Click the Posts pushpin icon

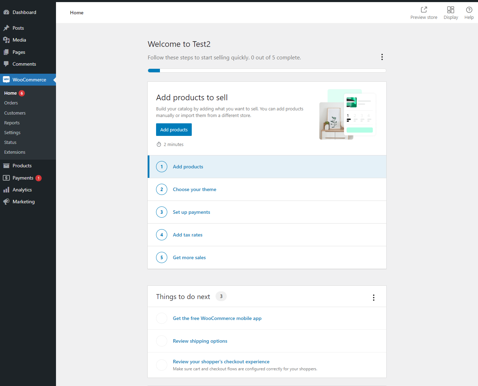pyautogui.click(x=6, y=28)
